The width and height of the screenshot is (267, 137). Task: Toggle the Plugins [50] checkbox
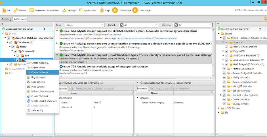coord(226,51)
